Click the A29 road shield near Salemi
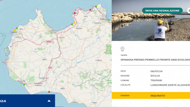Screen dimensions: 190x107 [50, 68]
